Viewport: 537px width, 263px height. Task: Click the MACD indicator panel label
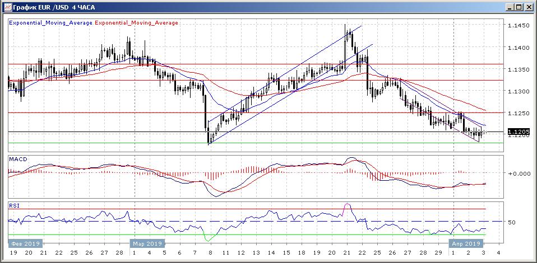[18, 159]
